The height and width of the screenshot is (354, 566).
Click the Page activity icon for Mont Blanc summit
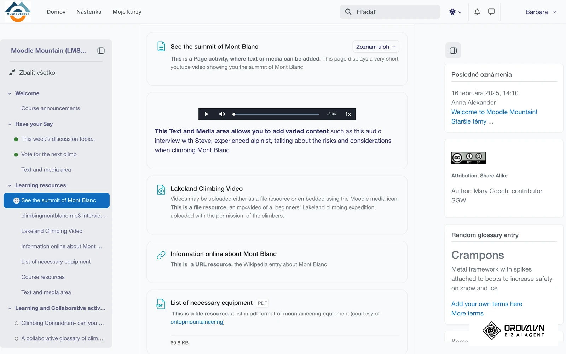[x=161, y=46]
